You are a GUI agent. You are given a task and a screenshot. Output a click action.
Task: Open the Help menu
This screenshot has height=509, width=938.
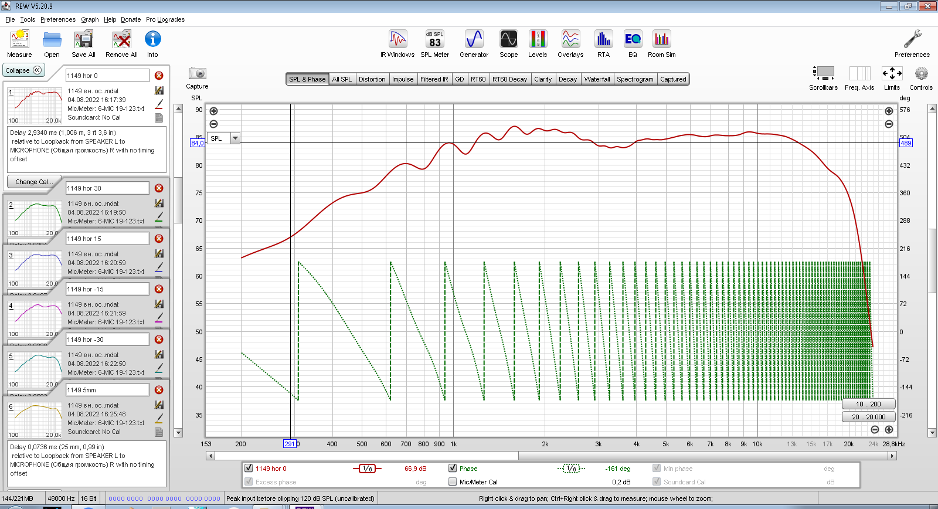click(110, 19)
